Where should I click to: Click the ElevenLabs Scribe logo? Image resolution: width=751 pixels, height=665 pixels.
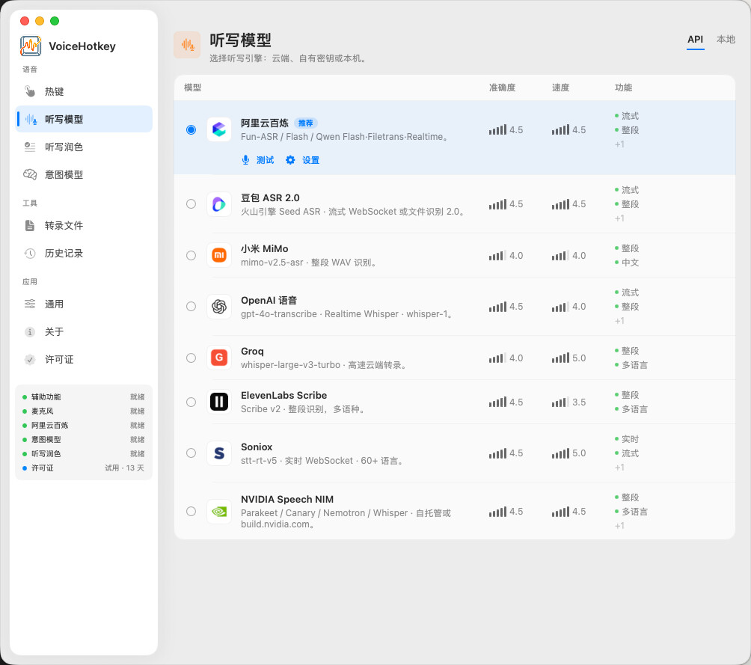219,402
